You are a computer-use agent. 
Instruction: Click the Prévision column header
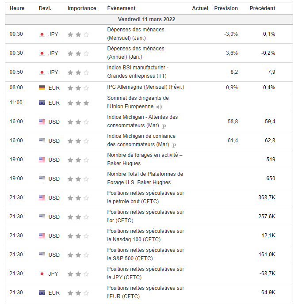(x=226, y=8)
